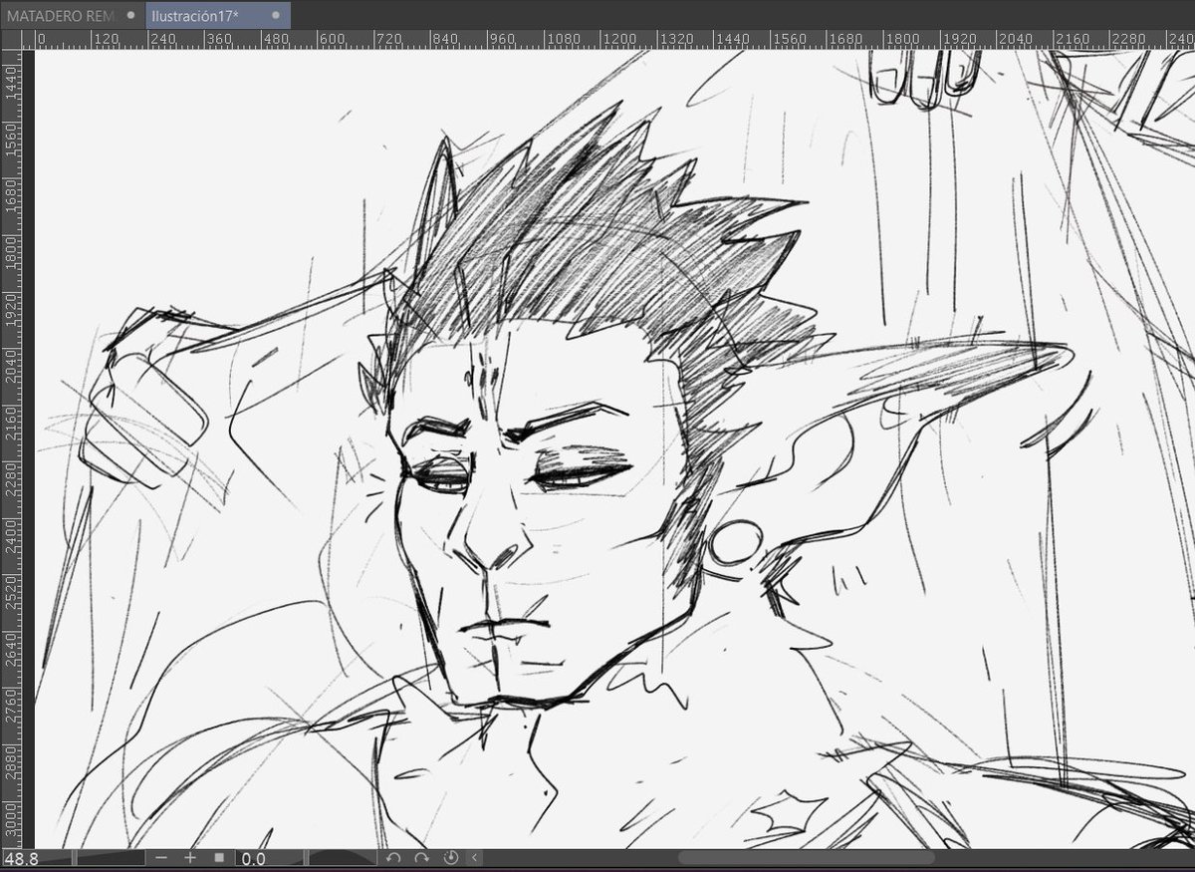Viewport: 1195px width, 872px height.
Task: Fit canvas to screen with the square icon
Action: click(219, 858)
